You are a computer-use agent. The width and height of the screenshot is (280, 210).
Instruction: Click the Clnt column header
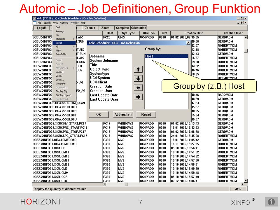[x=164, y=33]
